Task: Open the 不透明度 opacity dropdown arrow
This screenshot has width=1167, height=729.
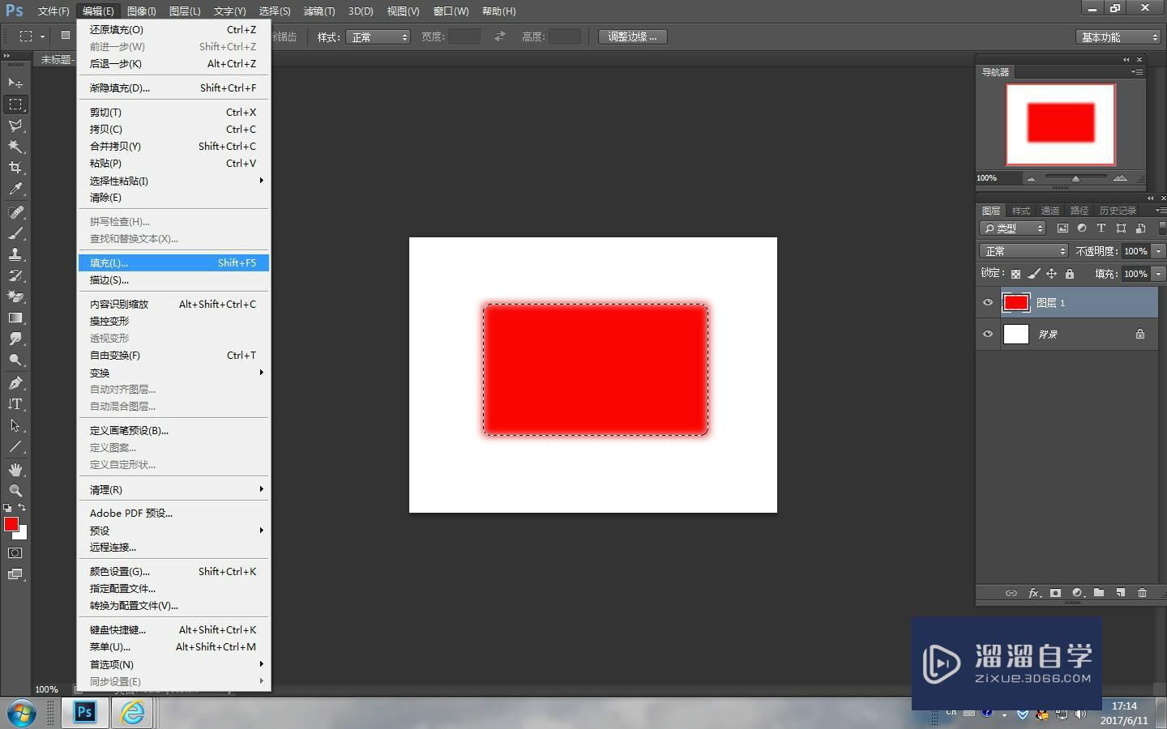Action: pyautogui.click(x=1158, y=251)
